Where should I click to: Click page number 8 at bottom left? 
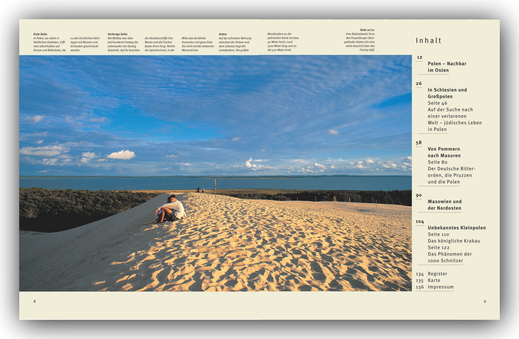click(x=34, y=301)
